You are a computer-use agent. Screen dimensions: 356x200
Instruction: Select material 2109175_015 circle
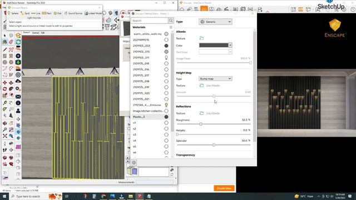[166, 63]
